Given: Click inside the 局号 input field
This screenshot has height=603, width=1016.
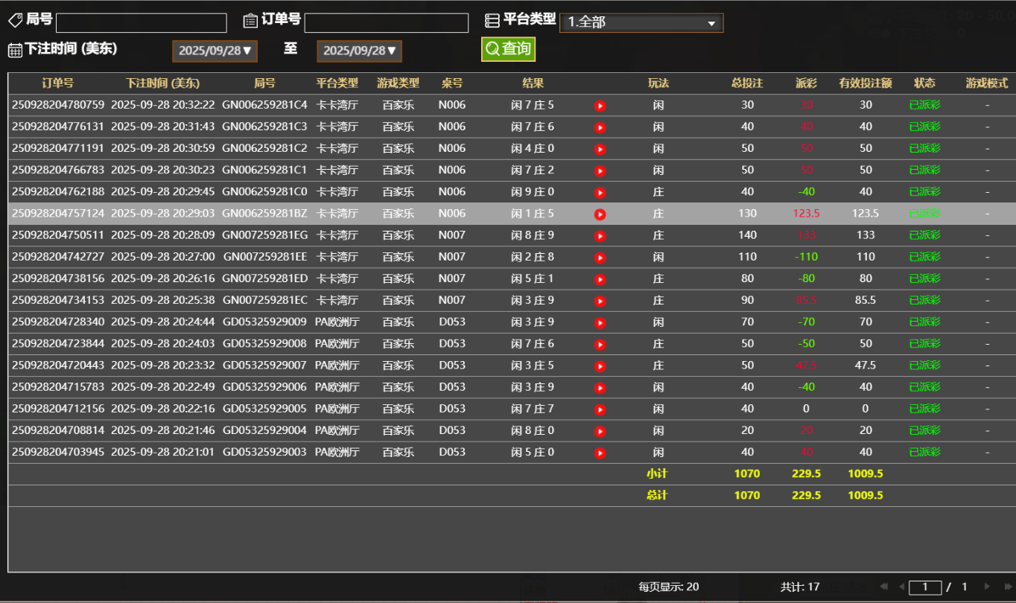Looking at the screenshot, I should tap(141, 22).
